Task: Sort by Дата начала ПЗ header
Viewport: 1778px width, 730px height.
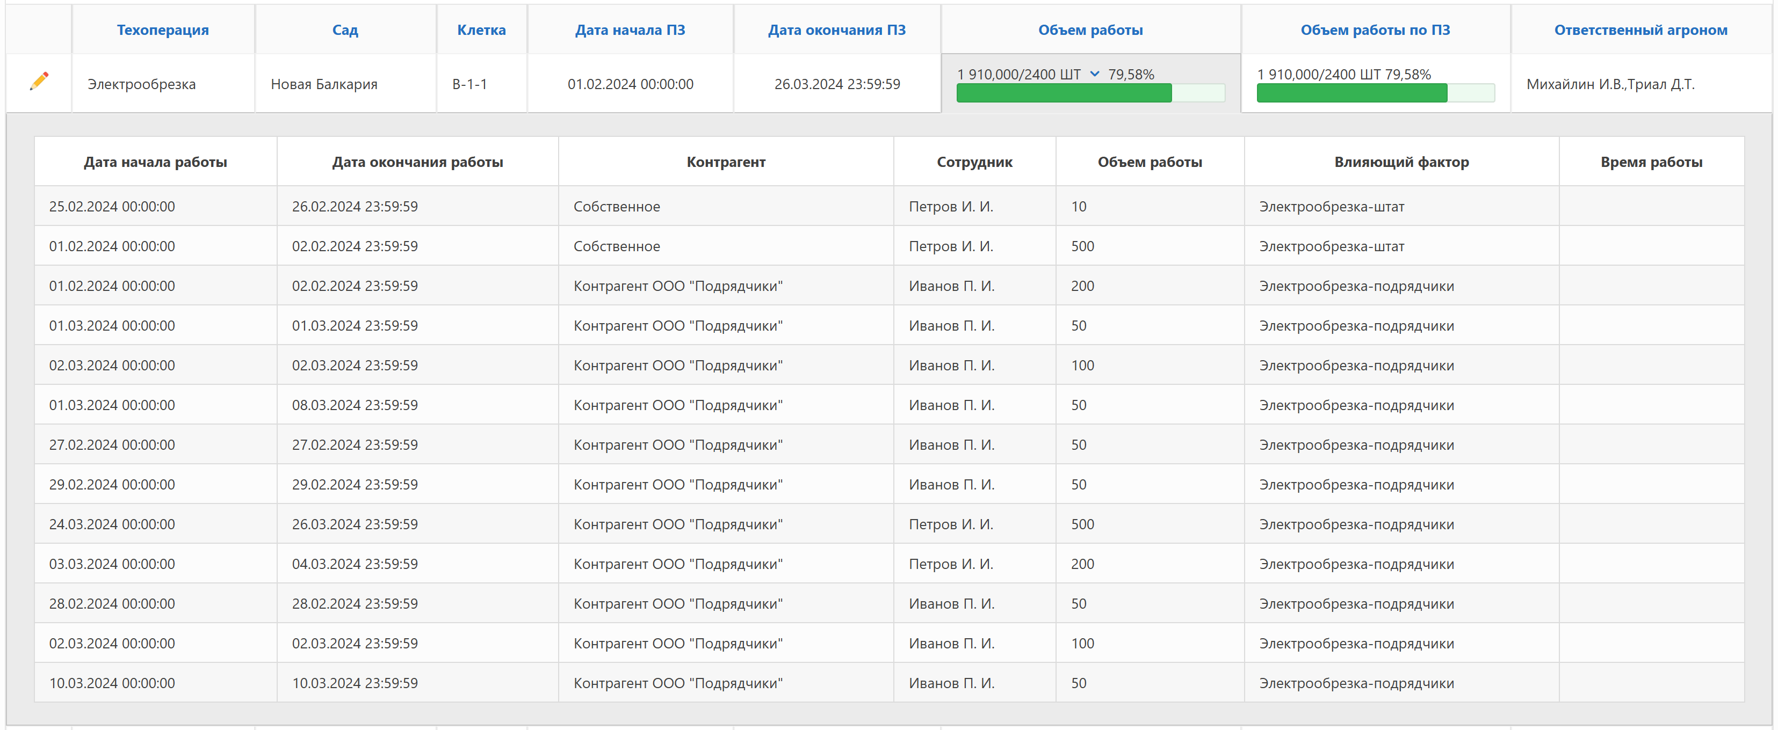Action: pyautogui.click(x=630, y=30)
